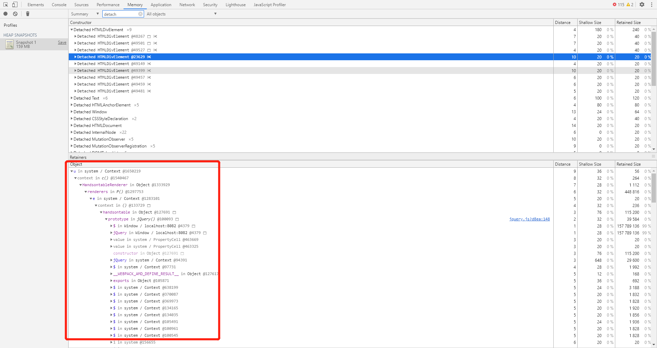
Task: Open the All objects filter dropdown
Action: 182,14
